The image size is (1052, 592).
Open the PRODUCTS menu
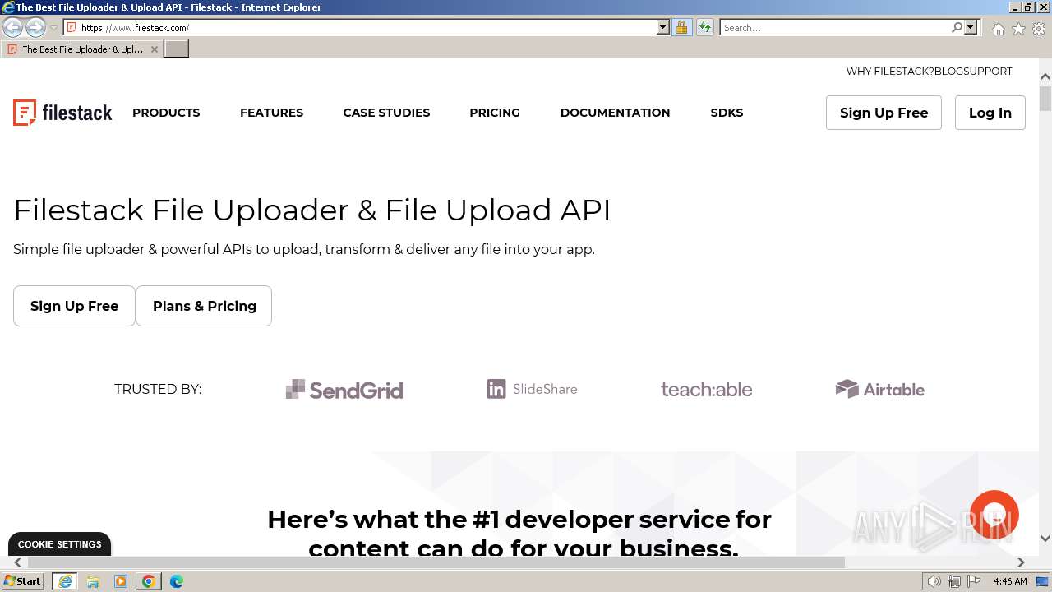[166, 113]
